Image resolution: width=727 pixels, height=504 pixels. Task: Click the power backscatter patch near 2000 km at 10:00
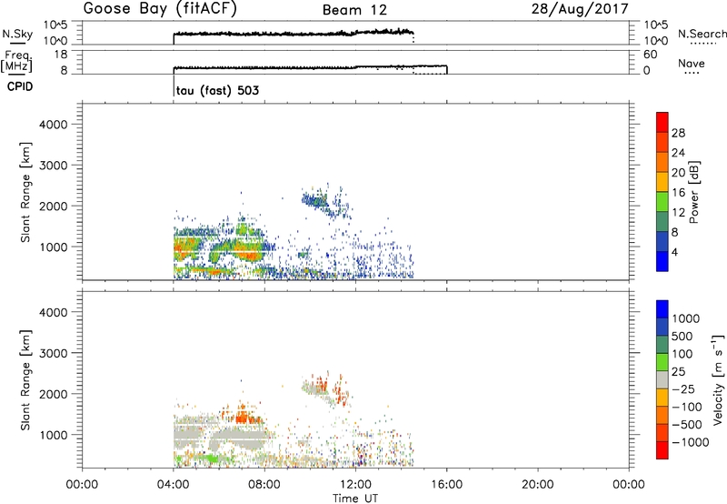click(x=314, y=200)
